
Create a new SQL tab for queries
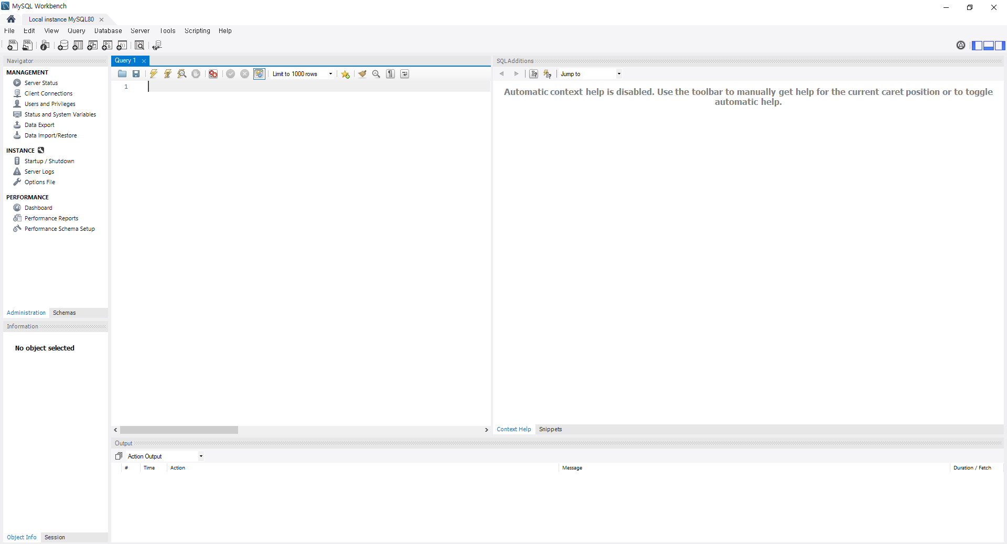(13, 46)
